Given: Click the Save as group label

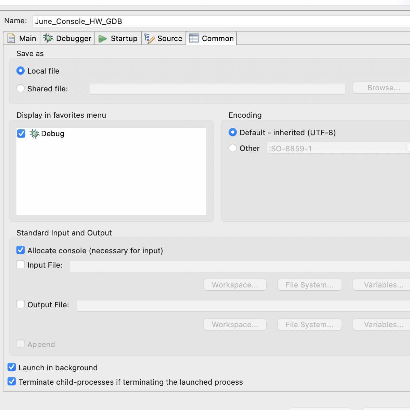Looking at the screenshot, I should coord(30,54).
